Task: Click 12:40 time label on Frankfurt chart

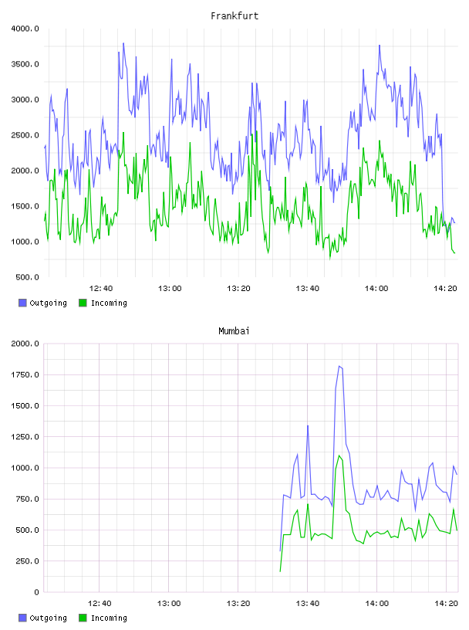Action: pyautogui.click(x=101, y=289)
